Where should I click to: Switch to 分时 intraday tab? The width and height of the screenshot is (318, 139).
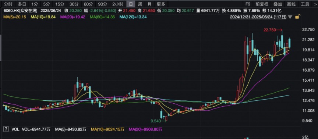click(x=8, y=4)
